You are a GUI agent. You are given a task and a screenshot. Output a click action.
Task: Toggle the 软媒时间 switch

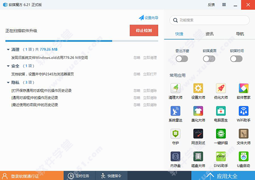coord(236,59)
